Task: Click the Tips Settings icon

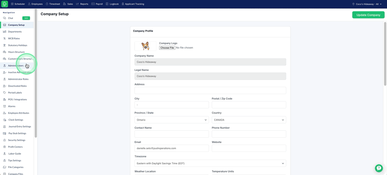Action: (5, 161)
